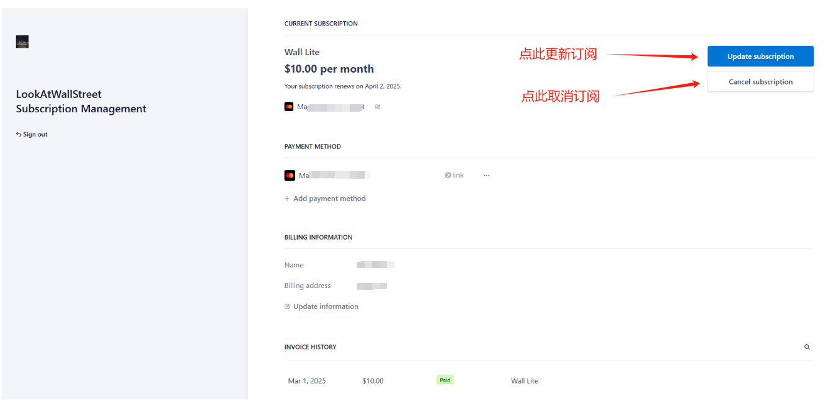Viewport: 831px width, 412px height.
Task: Click the Wall Lite plan name
Action: tap(302, 52)
